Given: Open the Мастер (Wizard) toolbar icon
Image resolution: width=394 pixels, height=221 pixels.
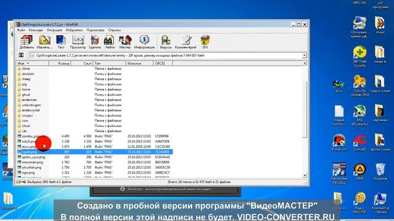Looking at the screenshot, I should [x=125, y=42].
